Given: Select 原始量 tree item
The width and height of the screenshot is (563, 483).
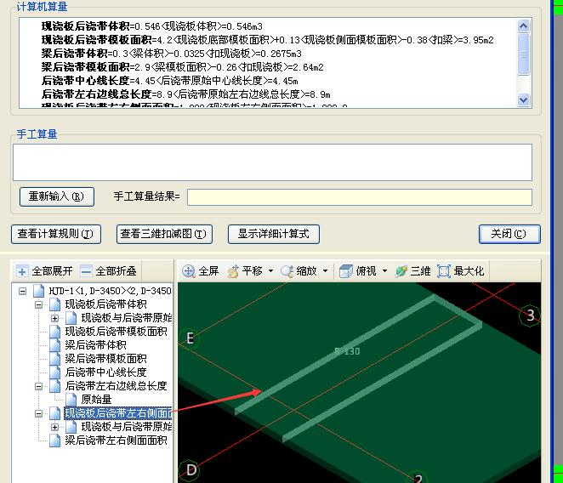Looking at the screenshot, I should pyautogui.click(x=97, y=400).
